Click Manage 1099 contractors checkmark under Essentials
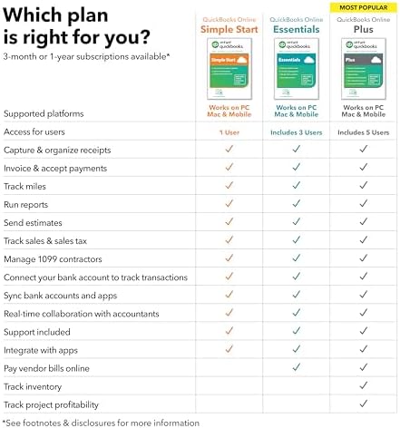Screen dimensions: 400x428 click(297, 258)
